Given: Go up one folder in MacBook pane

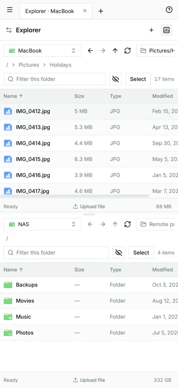Looking at the screenshot, I should point(115,51).
